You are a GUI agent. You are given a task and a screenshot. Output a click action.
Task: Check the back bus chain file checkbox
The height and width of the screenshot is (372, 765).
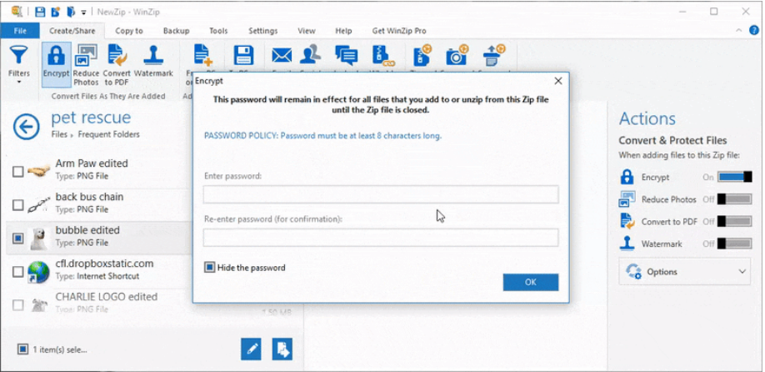click(x=17, y=204)
